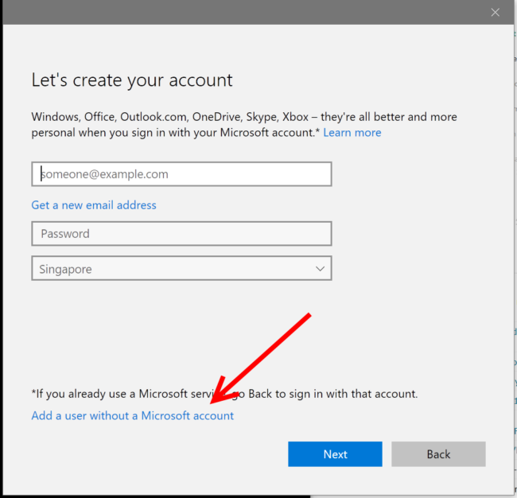This screenshot has width=517, height=498.
Task: Choose 'Add a user without a Microsoft account'
Action: click(x=133, y=416)
